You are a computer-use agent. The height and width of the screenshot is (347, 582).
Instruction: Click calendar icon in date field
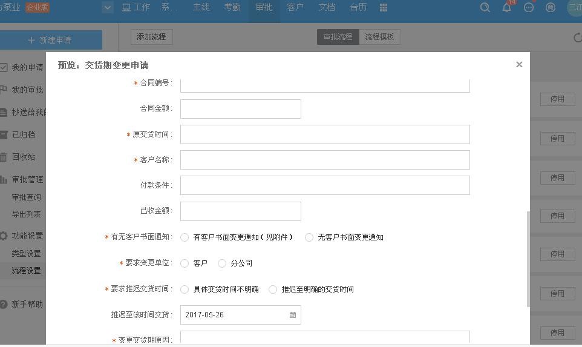(293, 315)
